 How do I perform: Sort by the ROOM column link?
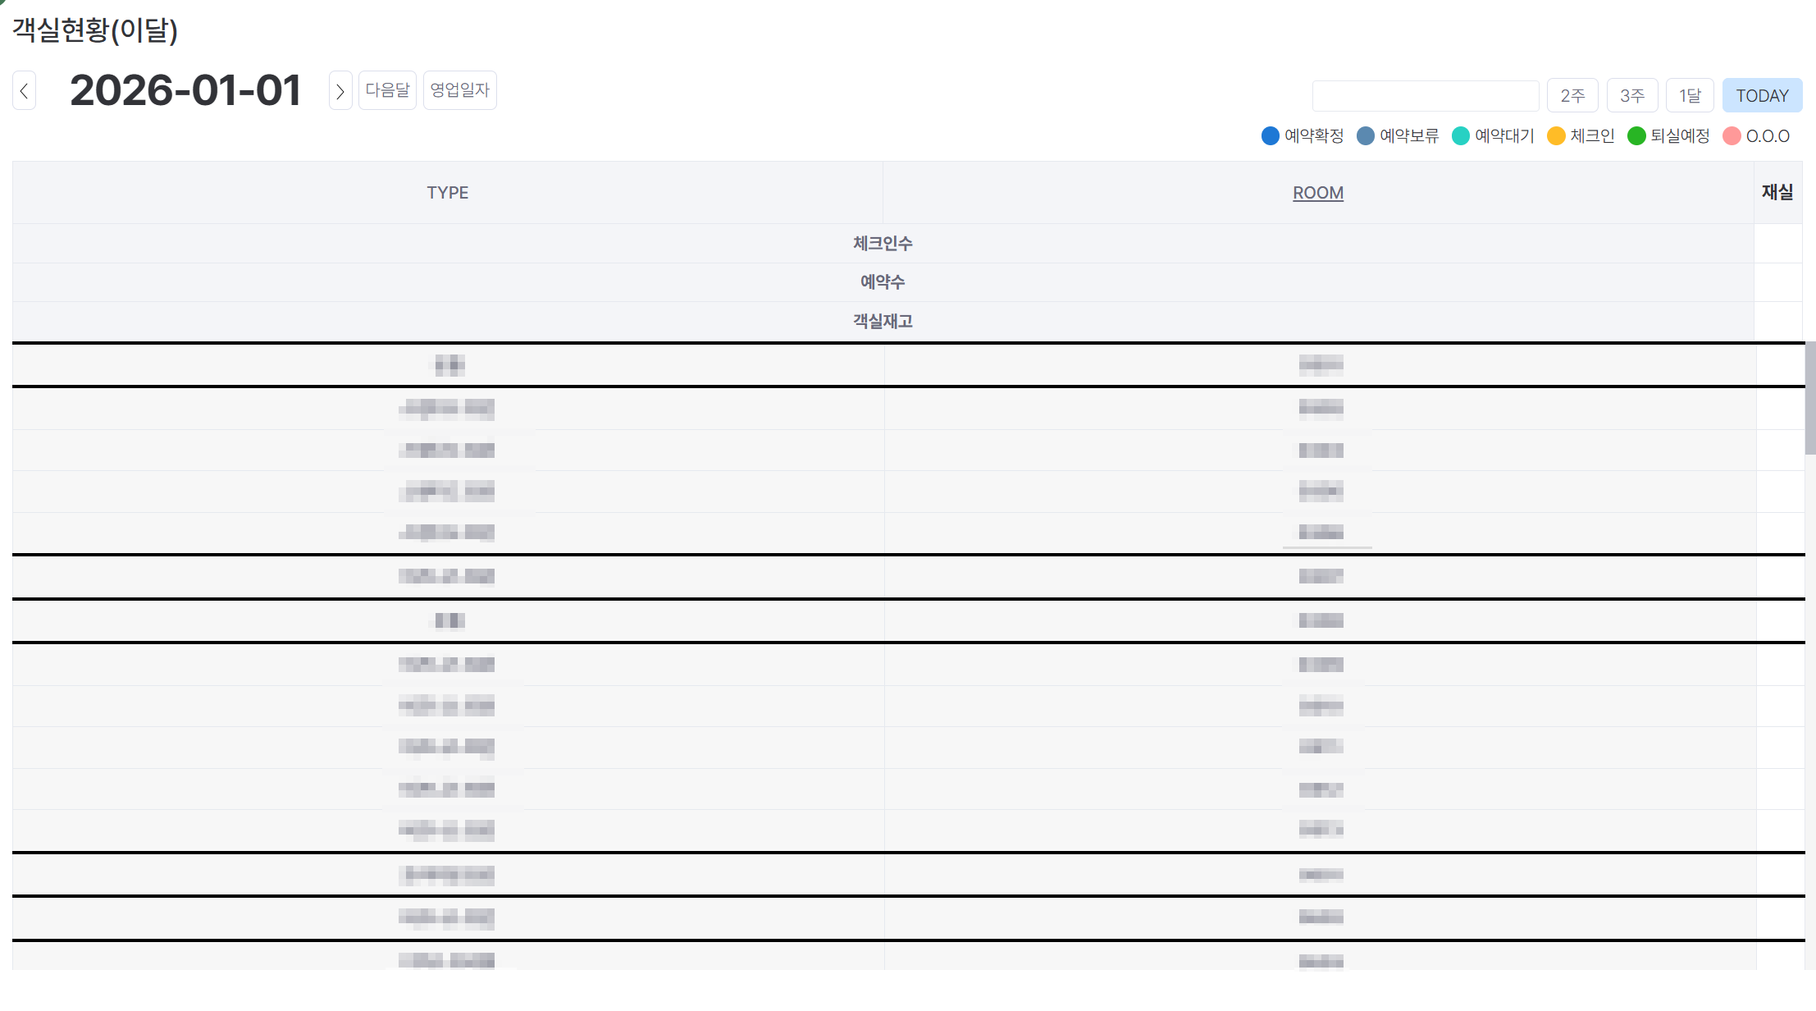click(x=1317, y=193)
